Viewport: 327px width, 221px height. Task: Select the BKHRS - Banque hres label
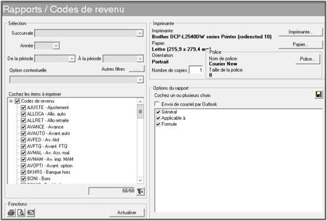(49, 172)
